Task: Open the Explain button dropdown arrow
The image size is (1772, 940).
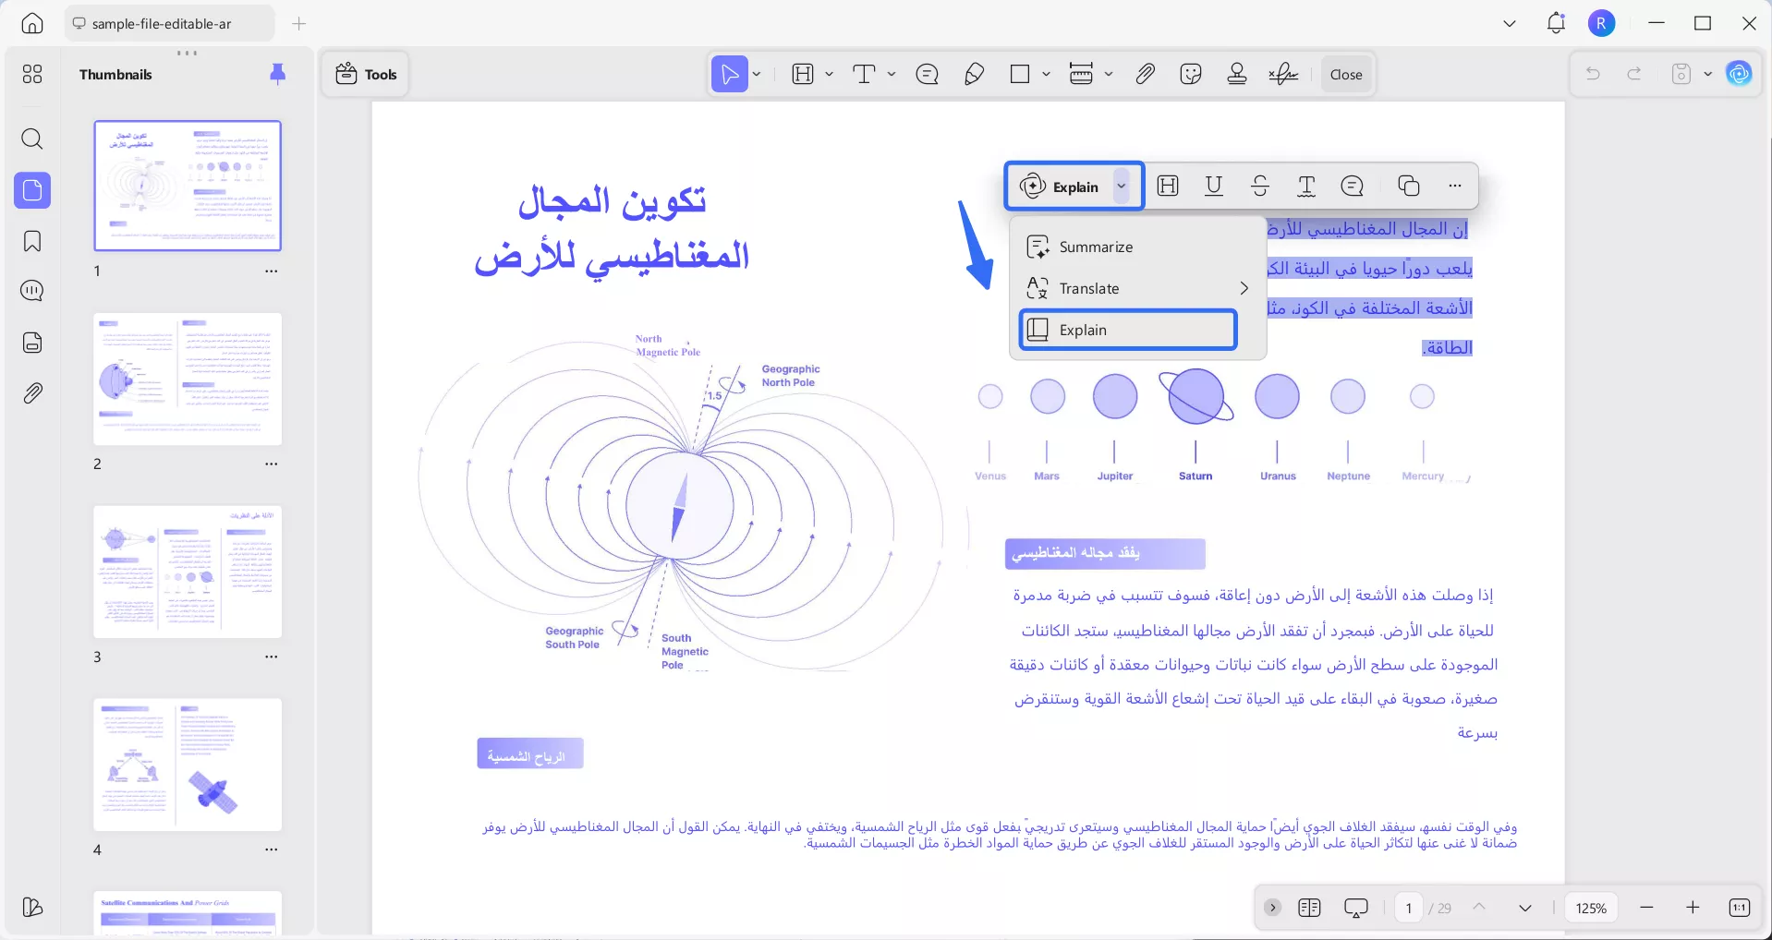Action: (x=1123, y=186)
